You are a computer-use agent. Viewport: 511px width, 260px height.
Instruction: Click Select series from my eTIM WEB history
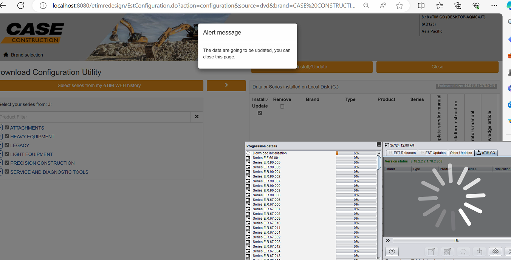coord(99,86)
